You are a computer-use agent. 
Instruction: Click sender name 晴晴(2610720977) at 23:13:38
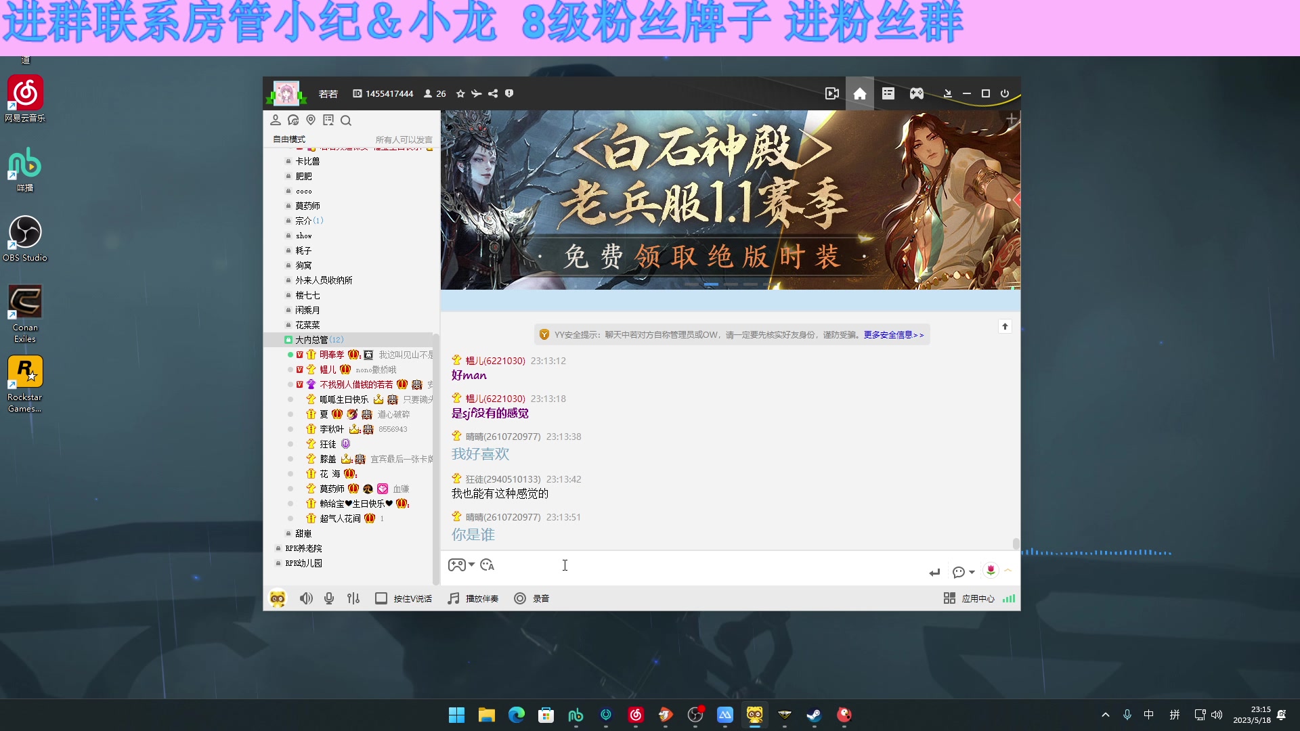(503, 437)
